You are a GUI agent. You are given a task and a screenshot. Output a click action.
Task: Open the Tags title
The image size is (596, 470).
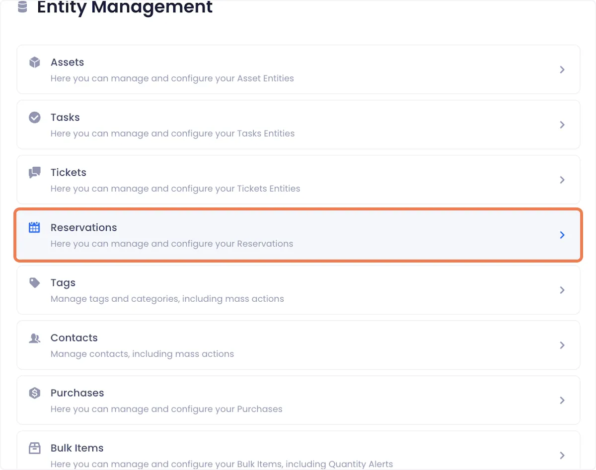(x=63, y=283)
